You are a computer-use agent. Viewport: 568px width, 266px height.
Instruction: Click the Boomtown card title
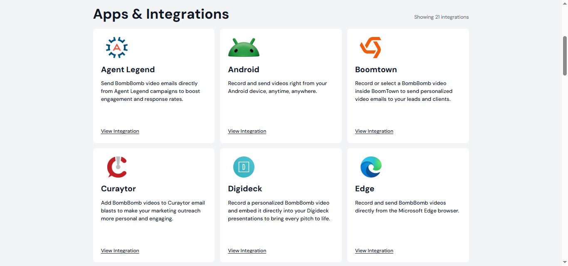pos(376,70)
